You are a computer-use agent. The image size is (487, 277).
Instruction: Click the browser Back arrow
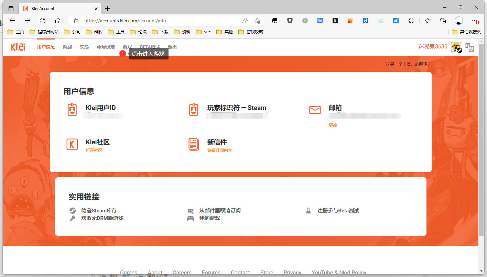click(x=12, y=21)
